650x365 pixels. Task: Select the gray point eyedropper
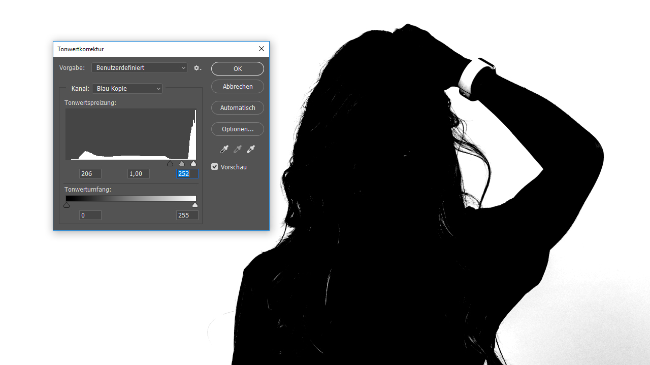237,149
